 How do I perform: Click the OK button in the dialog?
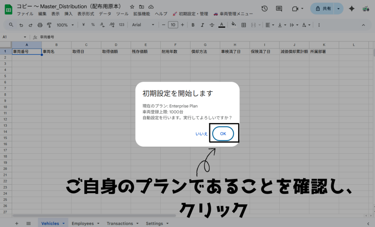point(223,134)
